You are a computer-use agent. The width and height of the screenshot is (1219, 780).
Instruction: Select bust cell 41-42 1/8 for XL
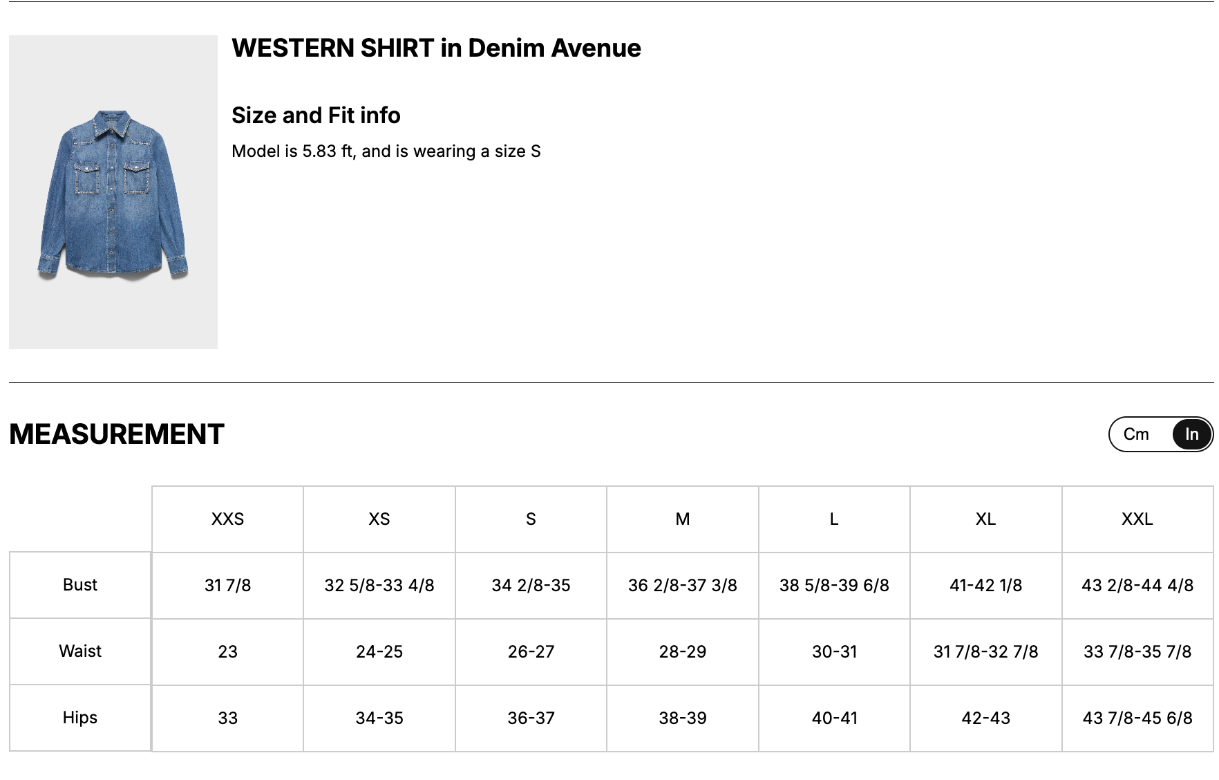tap(986, 586)
